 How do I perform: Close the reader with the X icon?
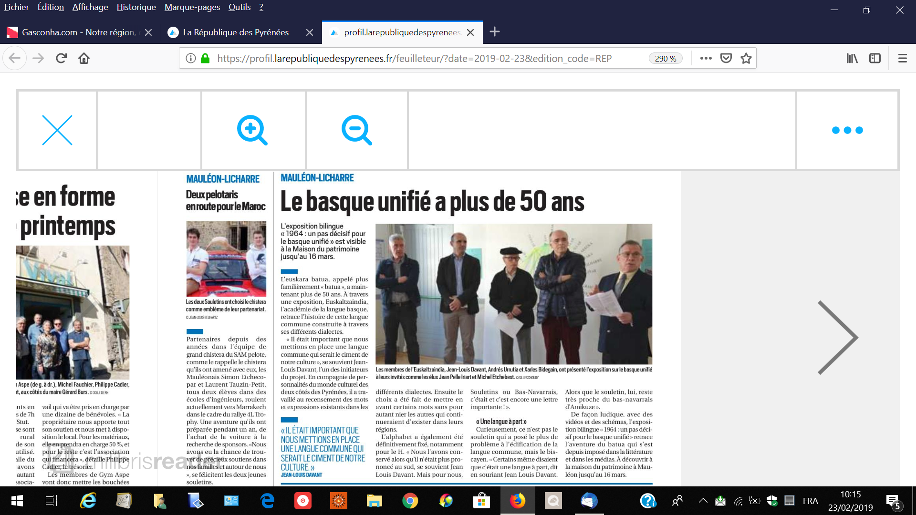[x=57, y=130]
